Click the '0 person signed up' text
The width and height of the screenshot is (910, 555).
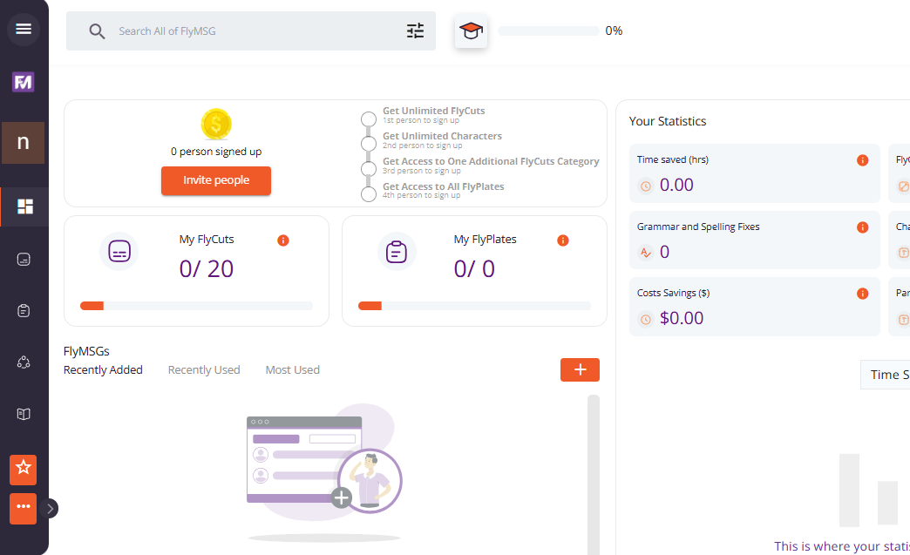coord(216,152)
